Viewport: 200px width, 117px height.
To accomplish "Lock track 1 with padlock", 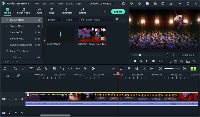I will click(10, 113).
